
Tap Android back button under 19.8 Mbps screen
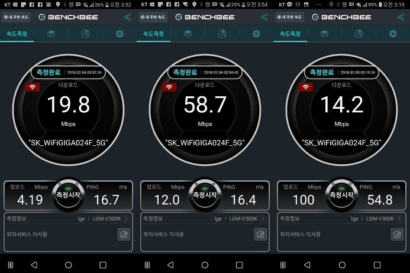(x=34, y=265)
